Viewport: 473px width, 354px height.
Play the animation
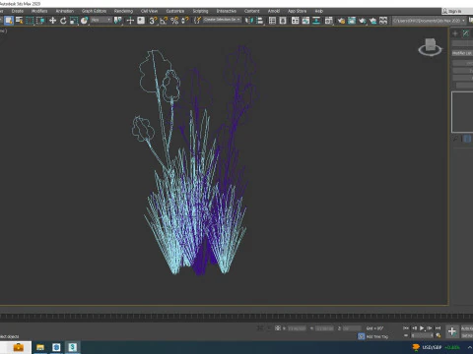[422, 328]
